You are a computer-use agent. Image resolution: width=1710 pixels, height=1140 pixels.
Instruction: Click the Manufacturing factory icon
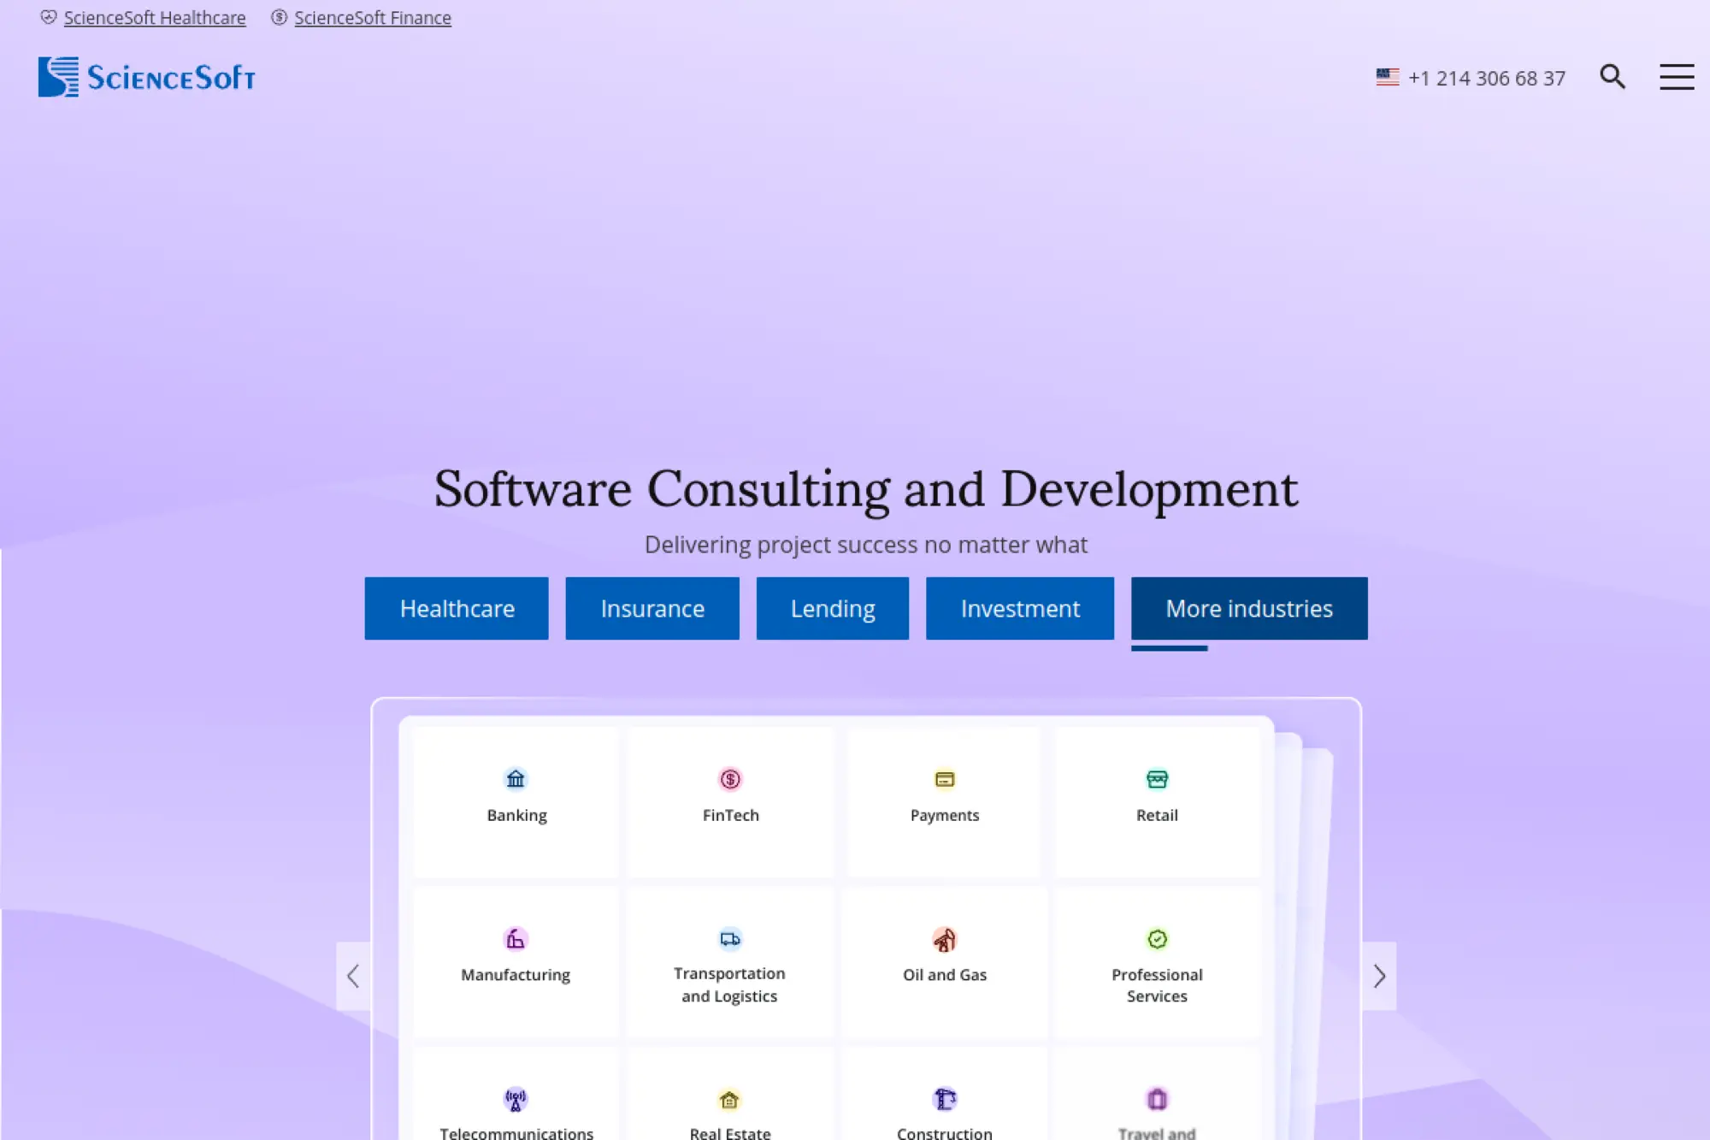point(516,939)
